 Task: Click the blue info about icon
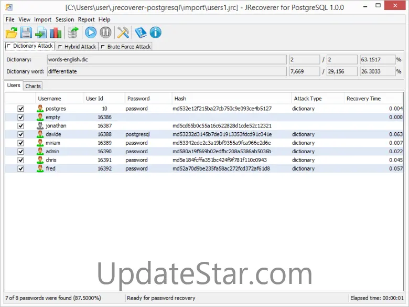155,33
